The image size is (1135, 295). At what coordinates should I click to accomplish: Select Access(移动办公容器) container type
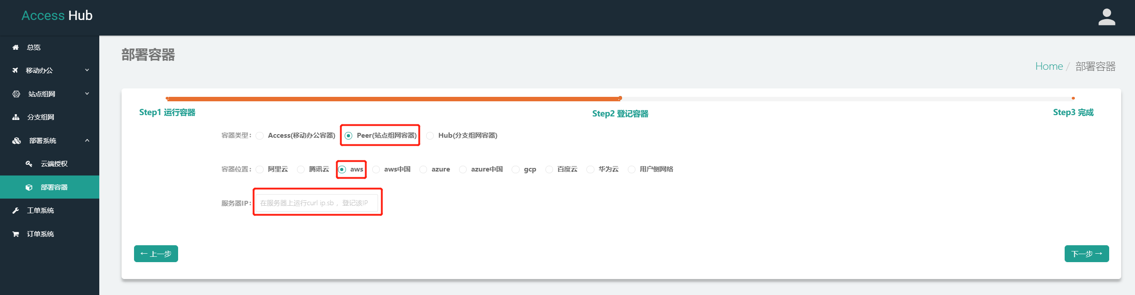260,136
